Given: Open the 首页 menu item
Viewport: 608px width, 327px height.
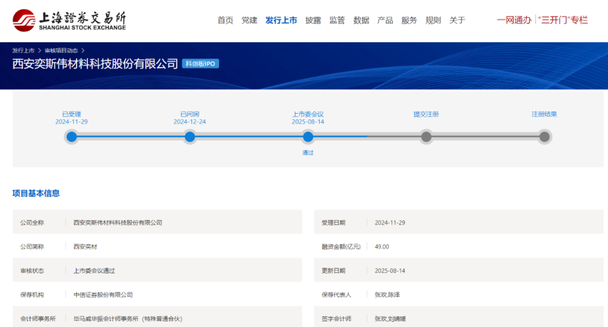Looking at the screenshot, I should tap(225, 20).
